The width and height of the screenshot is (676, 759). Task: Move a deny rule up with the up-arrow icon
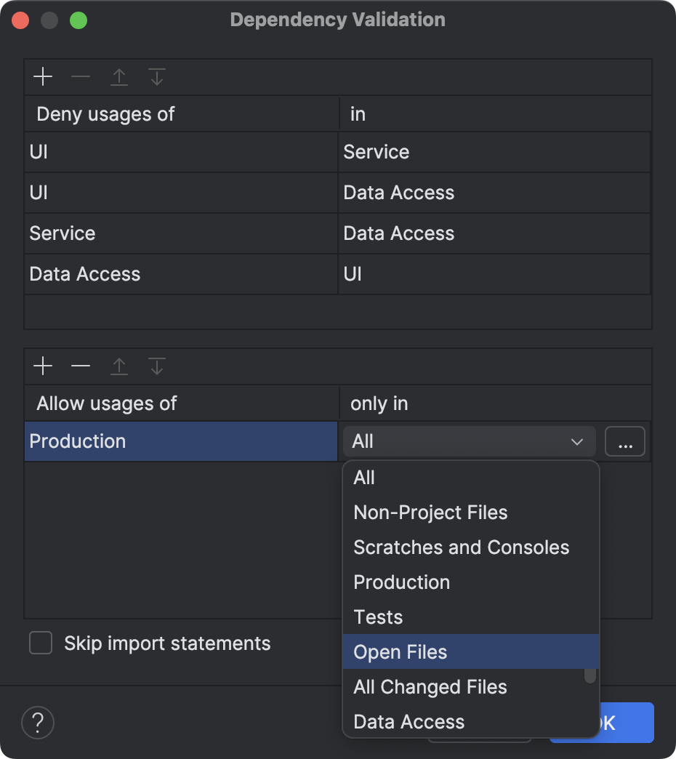pyautogui.click(x=118, y=76)
